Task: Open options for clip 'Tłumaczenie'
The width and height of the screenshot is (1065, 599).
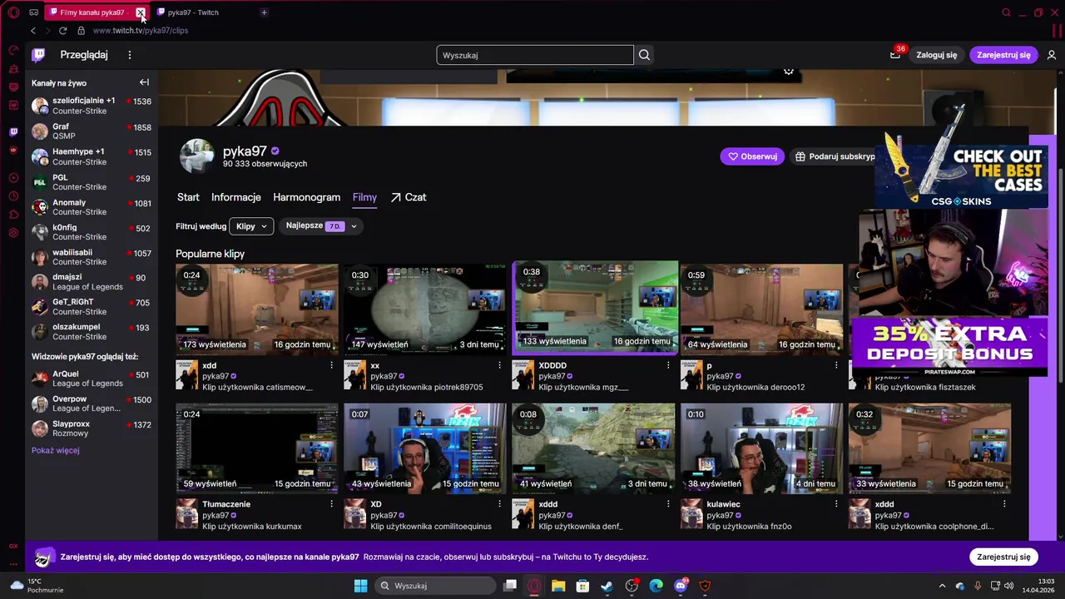Action: click(331, 504)
